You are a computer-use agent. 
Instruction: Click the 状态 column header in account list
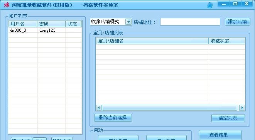73,24
